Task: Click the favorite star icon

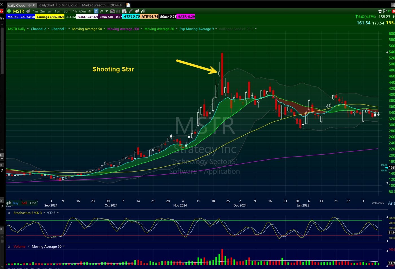Action: click(380, 11)
